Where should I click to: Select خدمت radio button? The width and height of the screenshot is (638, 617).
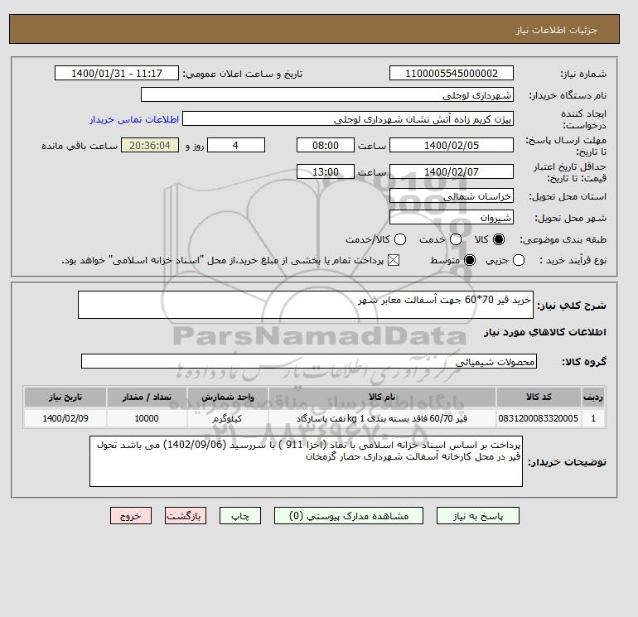[456, 239]
